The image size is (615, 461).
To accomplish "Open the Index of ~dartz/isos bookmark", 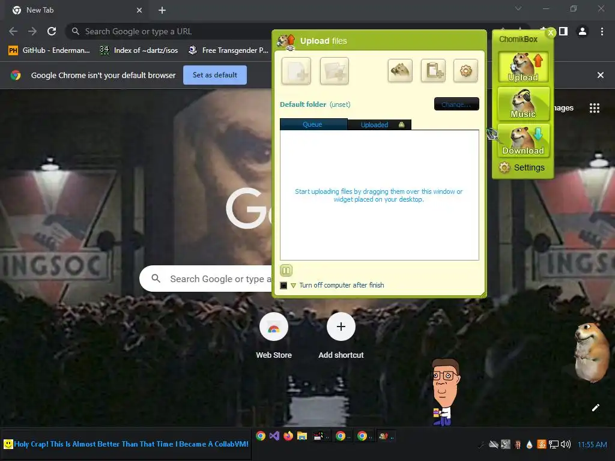I will click(x=139, y=50).
